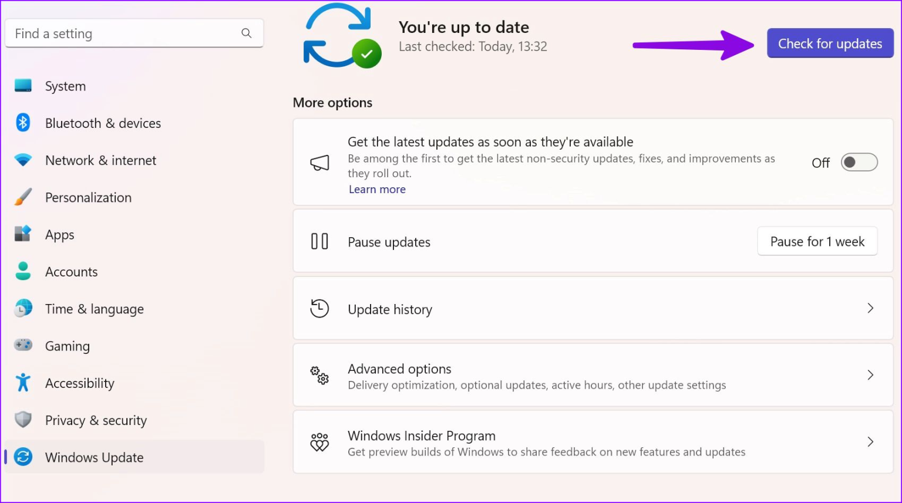Viewport: 902px width, 503px height.
Task: Click Pause for 1 week button
Action: tap(817, 241)
